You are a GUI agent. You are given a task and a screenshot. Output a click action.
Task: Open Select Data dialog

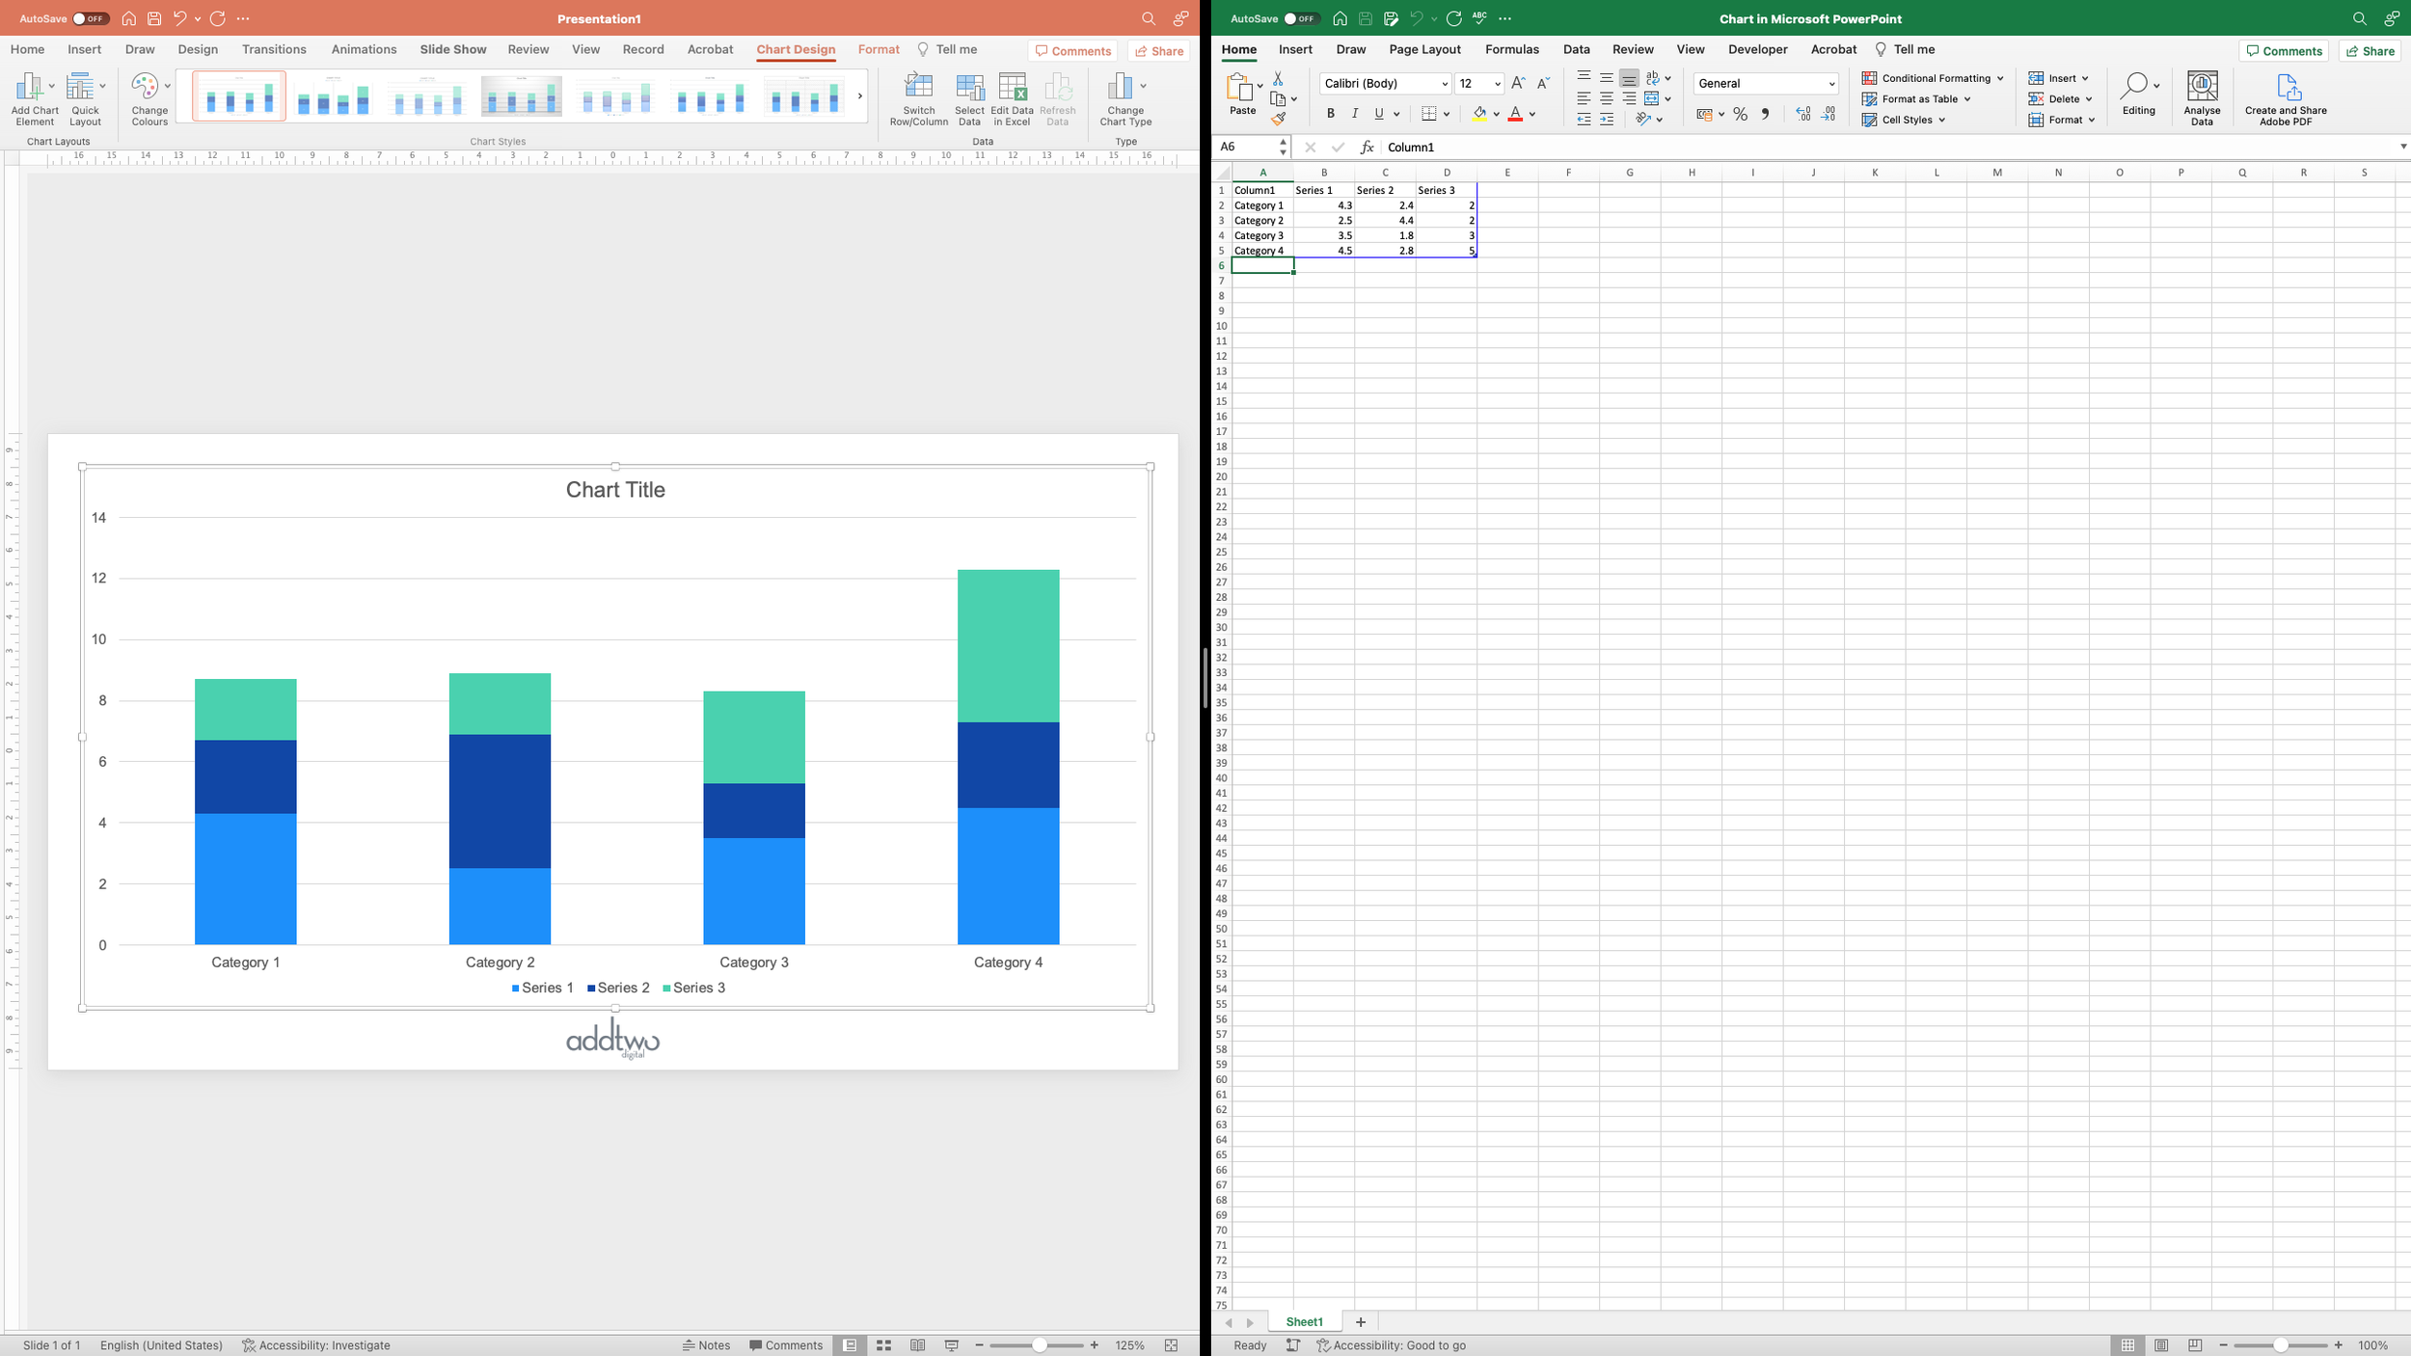[x=969, y=89]
